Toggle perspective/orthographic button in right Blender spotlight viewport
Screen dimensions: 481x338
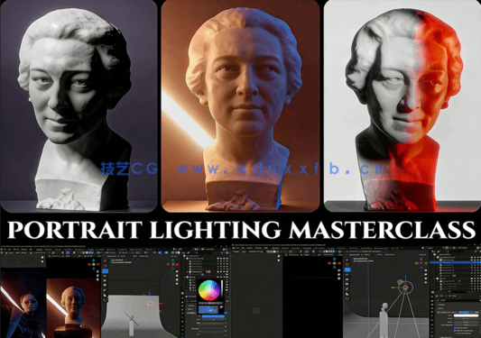coord(425,282)
